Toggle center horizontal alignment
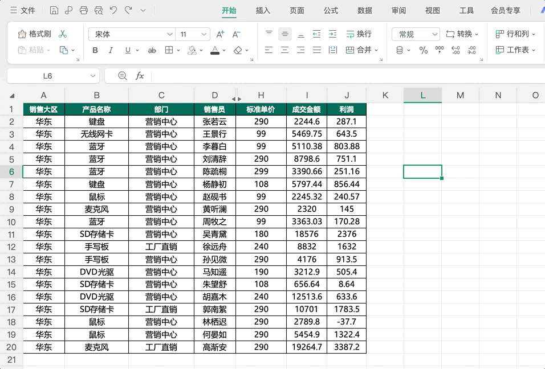The height and width of the screenshot is (369, 545). (x=284, y=50)
